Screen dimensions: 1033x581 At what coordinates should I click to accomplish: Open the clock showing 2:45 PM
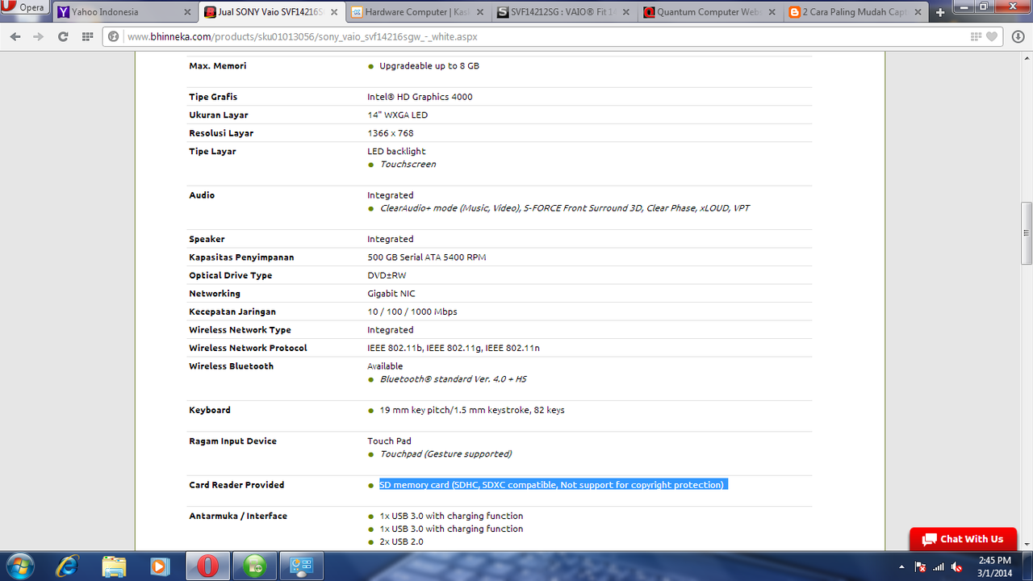[994, 566]
